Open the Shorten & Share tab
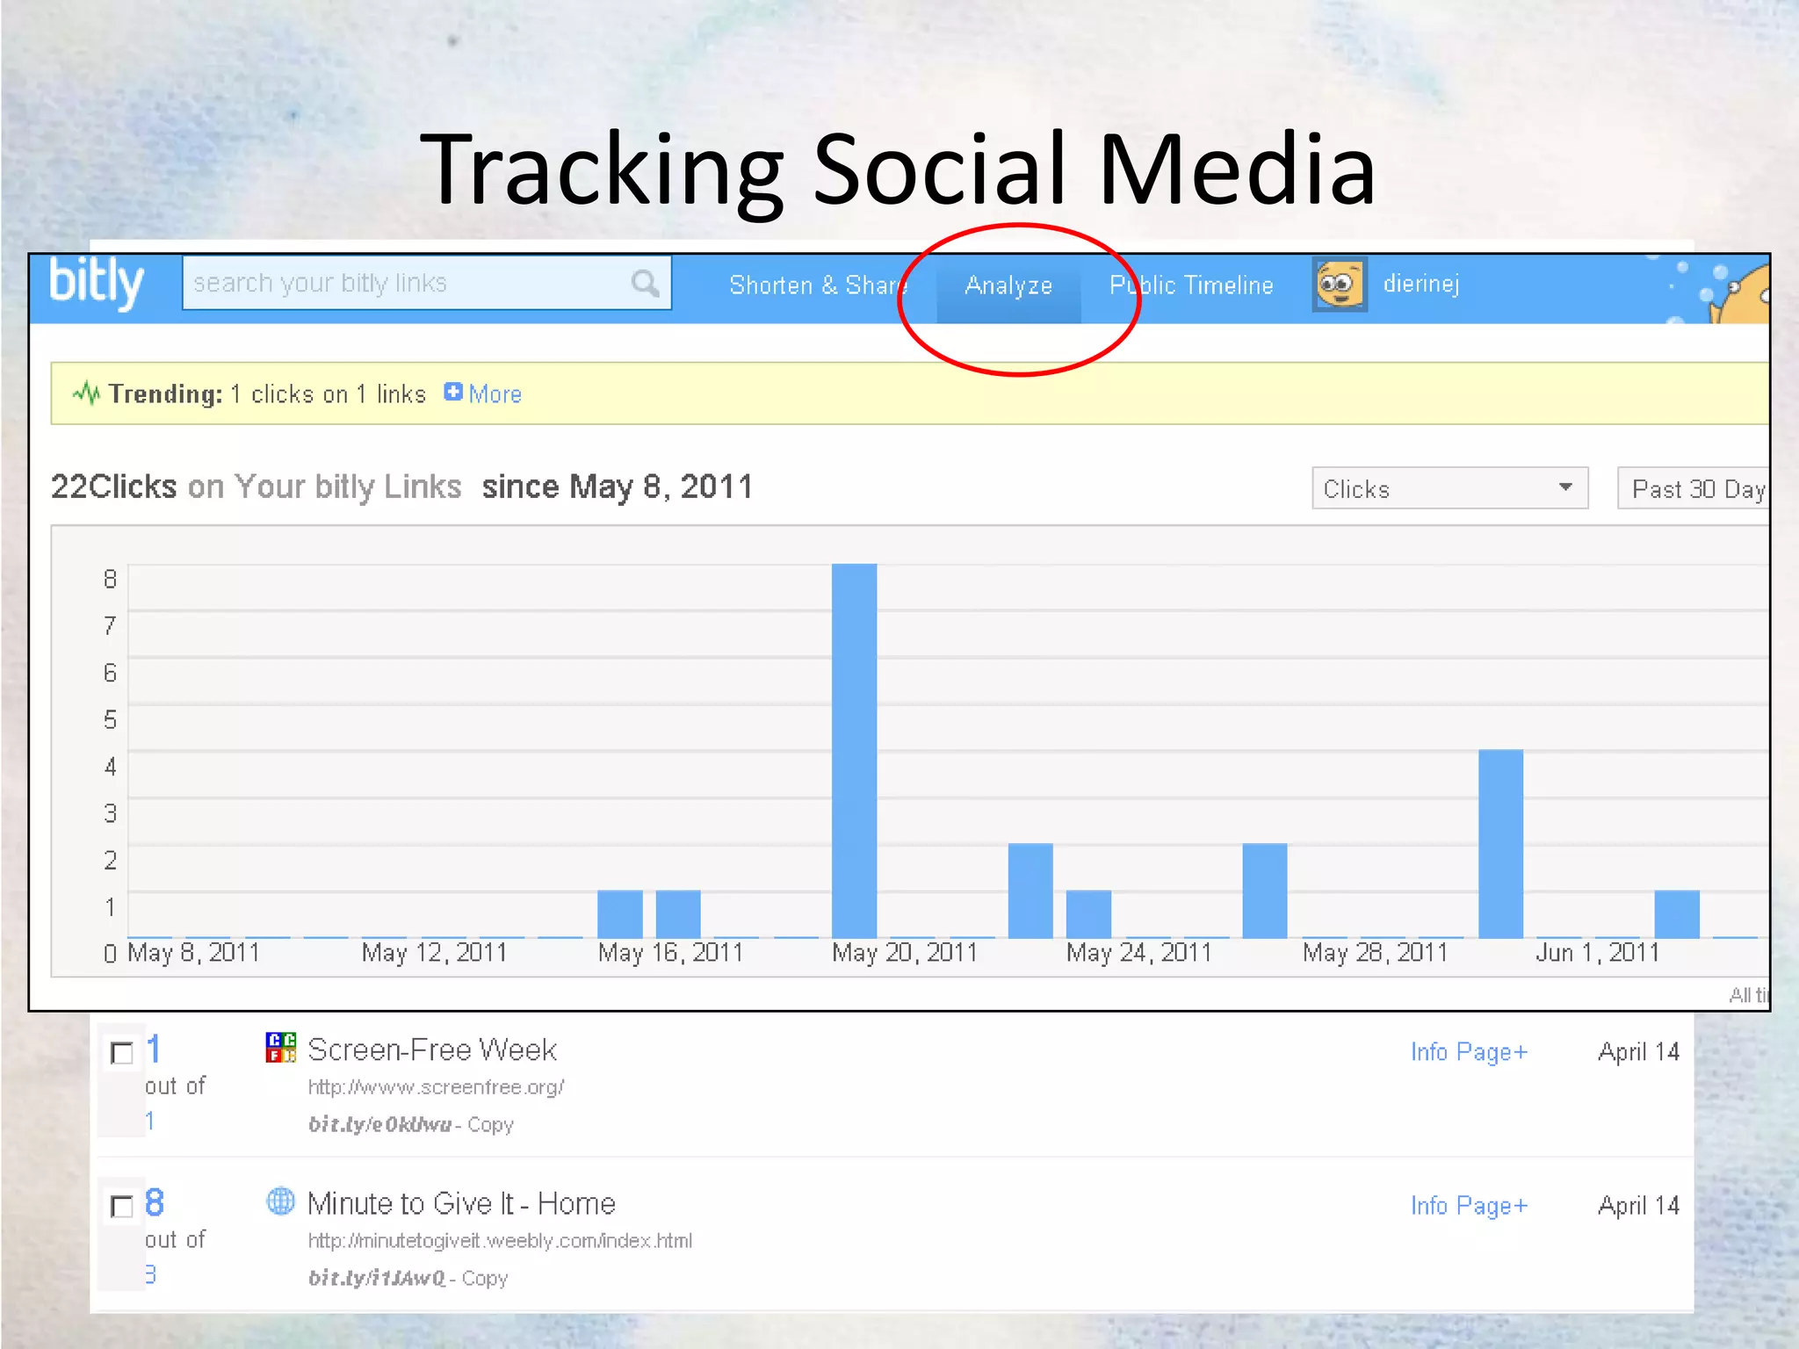Image resolution: width=1799 pixels, height=1349 pixels. pos(817,285)
